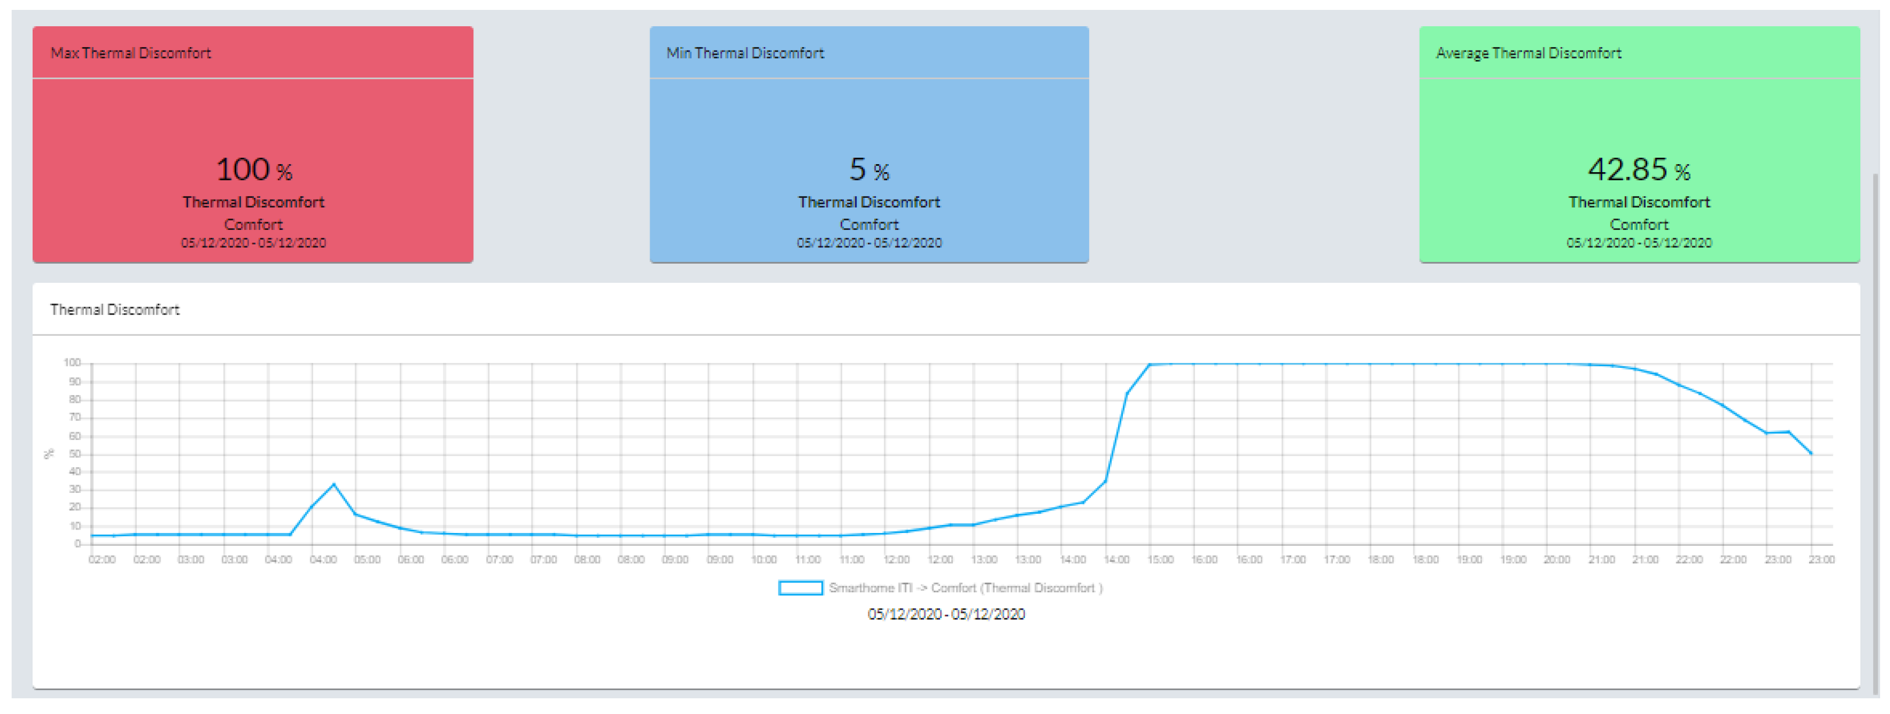This screenshot has height=714, width=1890.
Task: Click the first data point at 02:00
Action: click(x=92, y=536)
